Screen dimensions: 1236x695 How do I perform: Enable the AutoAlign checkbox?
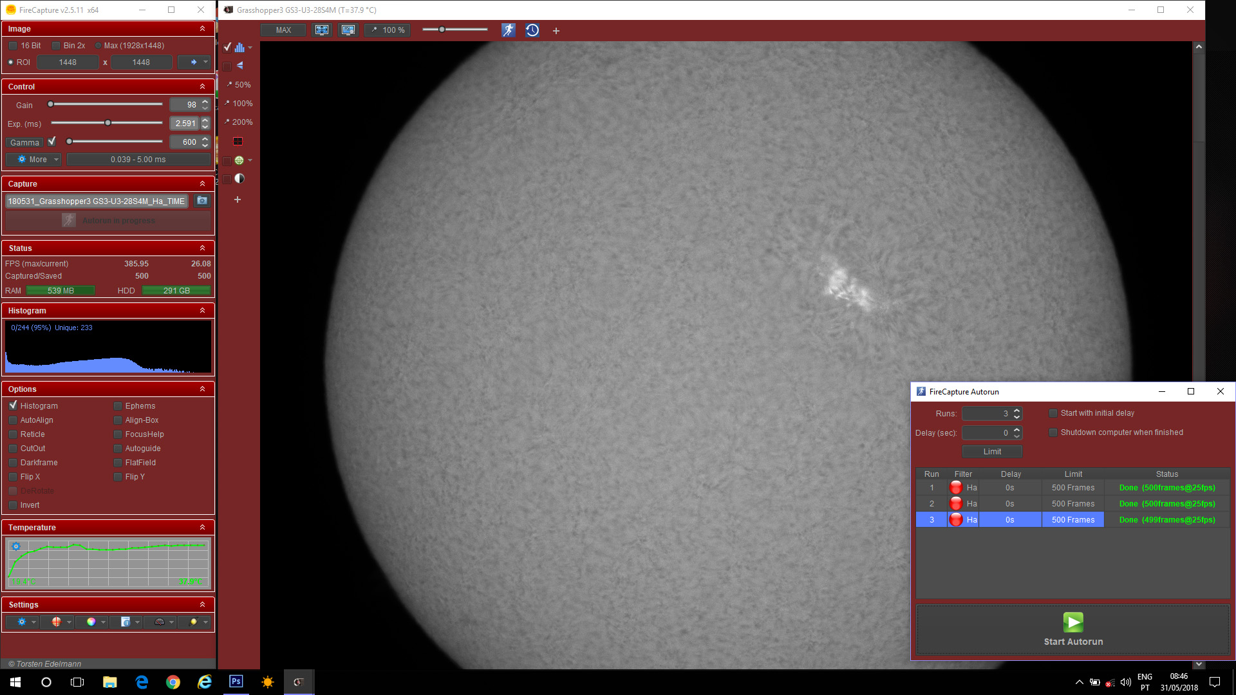tap(13, 420)
